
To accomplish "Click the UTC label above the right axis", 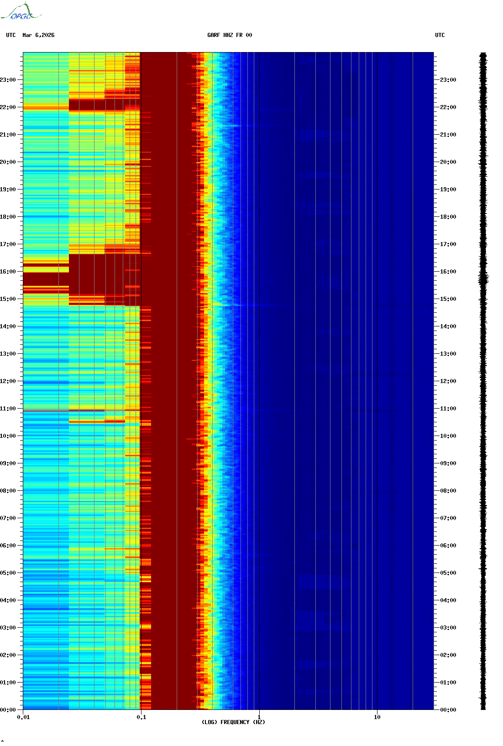I will point(440,35).
